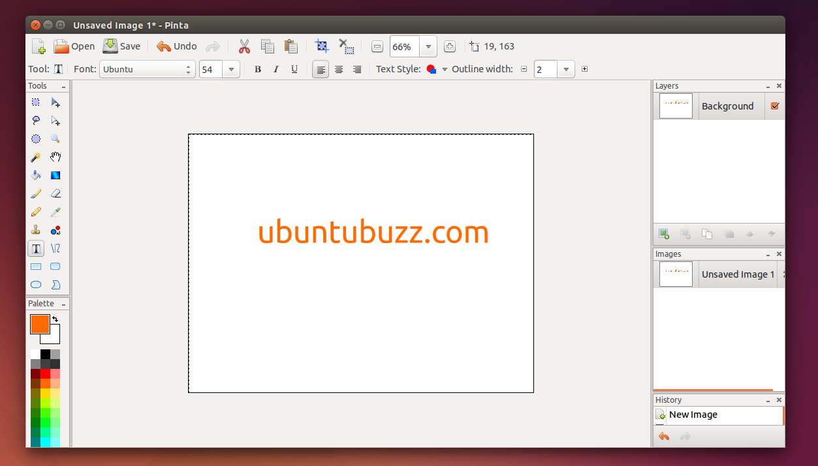The image size is (818, 466).
Task: Select the Text tool in Tools panel
Action: 36,248
